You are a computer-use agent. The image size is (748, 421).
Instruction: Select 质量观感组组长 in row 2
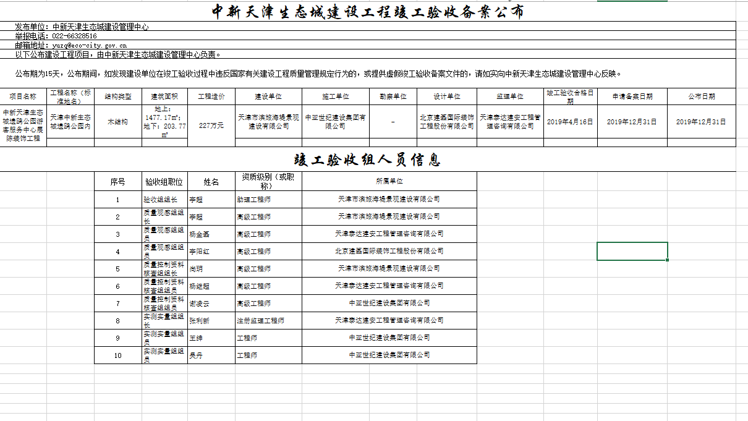(164, 217)
